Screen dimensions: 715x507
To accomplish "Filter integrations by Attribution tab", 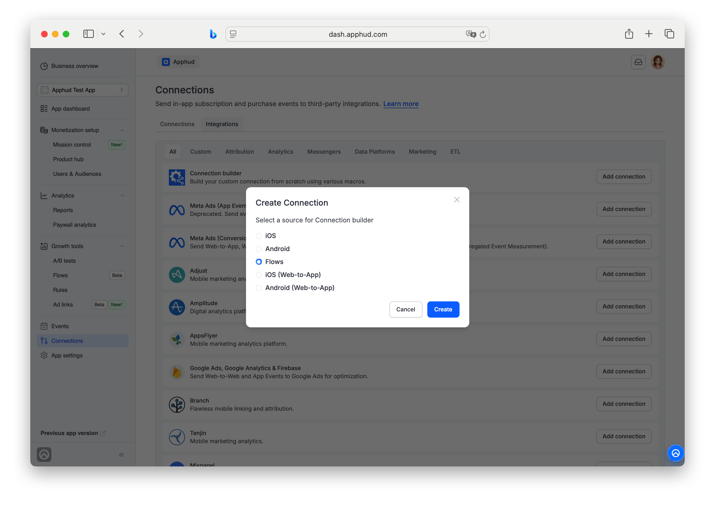I will tap(240, 152).
